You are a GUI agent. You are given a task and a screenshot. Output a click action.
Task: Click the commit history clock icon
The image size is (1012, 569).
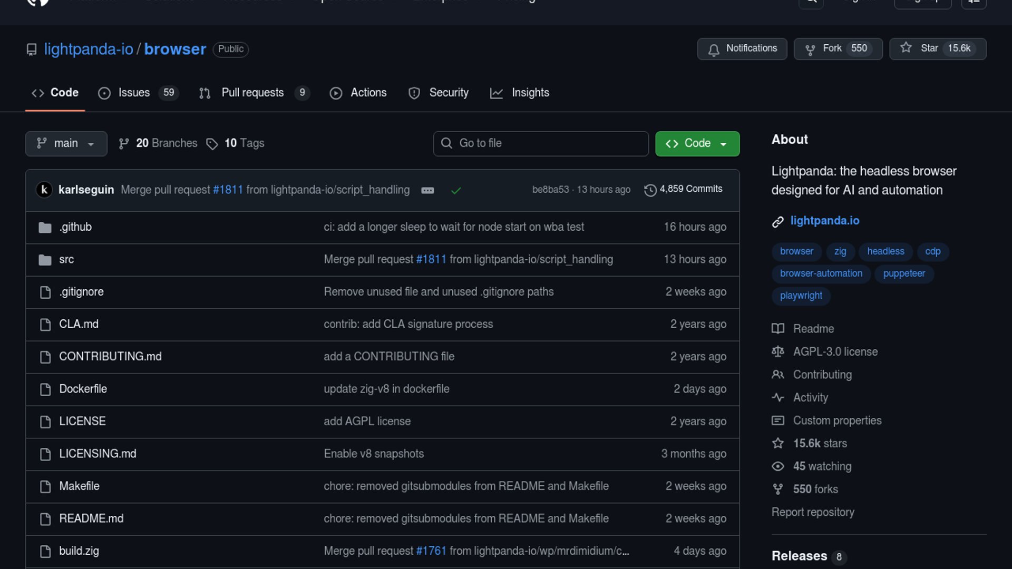point(650,190)
